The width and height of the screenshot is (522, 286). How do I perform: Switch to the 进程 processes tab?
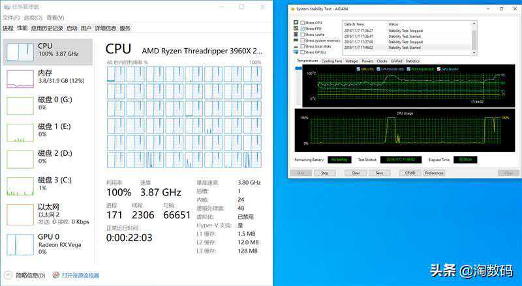pyautogui.click(x=8, y=29)
